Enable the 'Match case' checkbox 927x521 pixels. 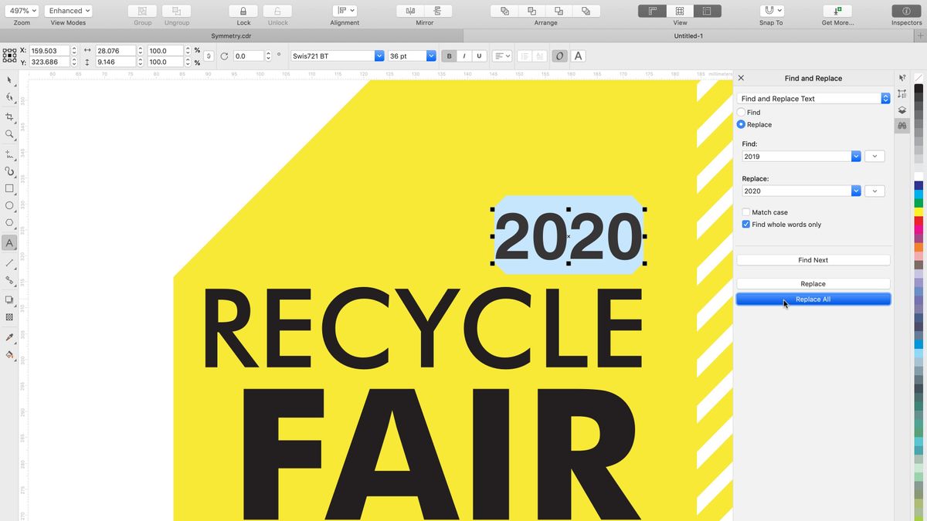746,211
